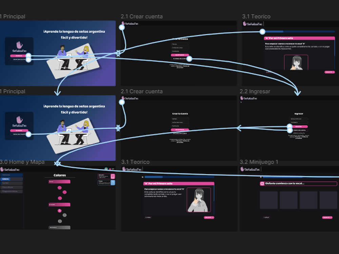The height and width of the screenshot is (254, 339).
Task: Select the girl avatar image in lower 3.1 Teorico
Action: point(199,200)
